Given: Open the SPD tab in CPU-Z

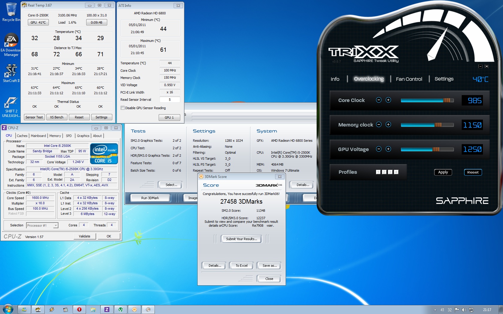Looking at the screenshot, I should 69,136.
